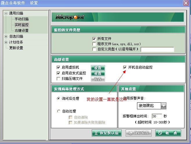191x144 pixels.
Task: Open 右键设置 in the tree
Action: 21,31
